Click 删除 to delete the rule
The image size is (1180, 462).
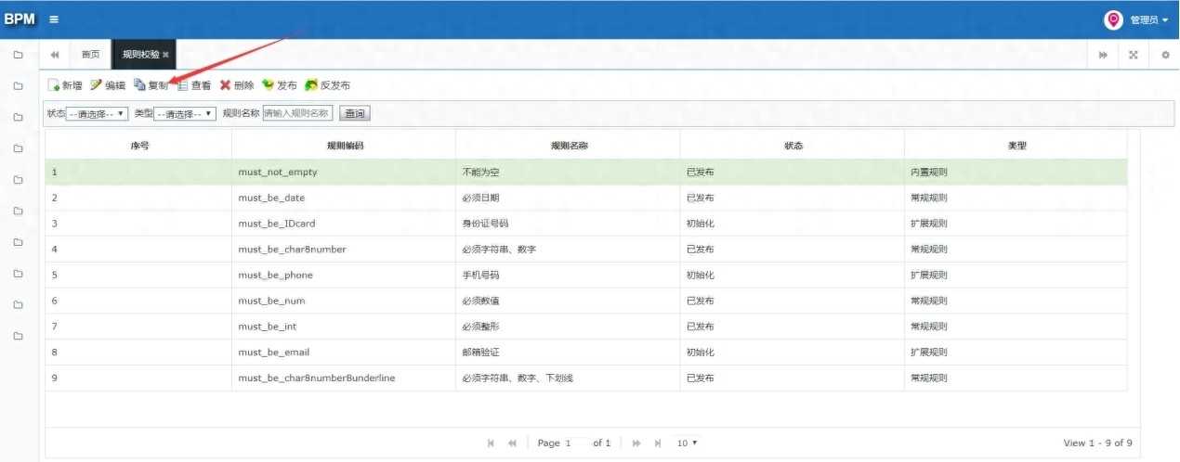237,85
